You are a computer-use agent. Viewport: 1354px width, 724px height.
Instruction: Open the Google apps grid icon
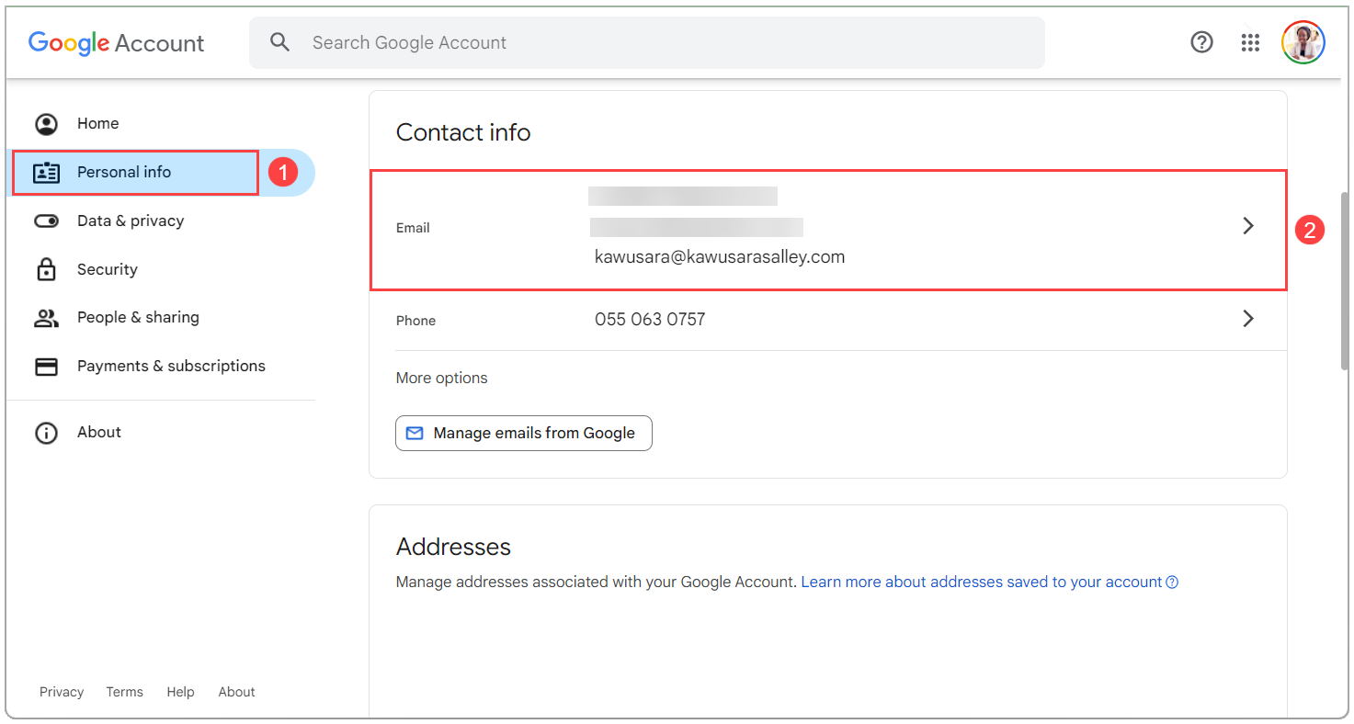pos(1250,42)
